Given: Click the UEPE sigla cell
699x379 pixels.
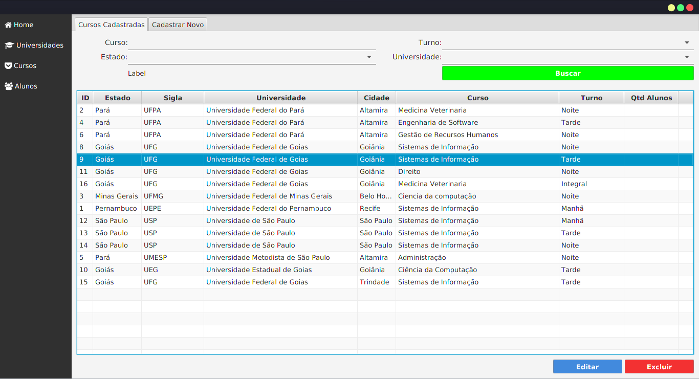Looking at the screenshot, I should coord(173,208).
